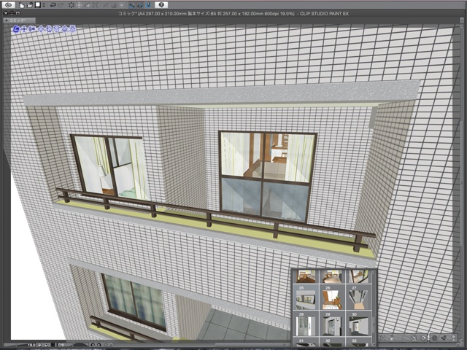Select the 3D object move manipulator icon
This screenshot has height=350, width=467.
tap(41, 29)
